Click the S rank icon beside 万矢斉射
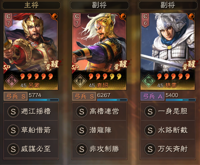 150,149
